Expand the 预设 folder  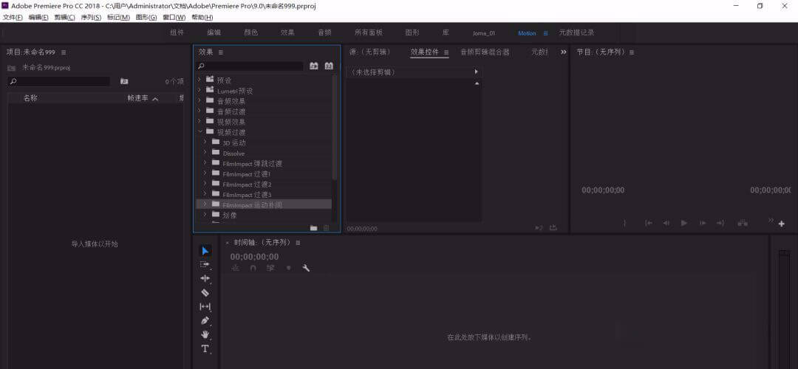pyautogui.click(x=199, y=80)
